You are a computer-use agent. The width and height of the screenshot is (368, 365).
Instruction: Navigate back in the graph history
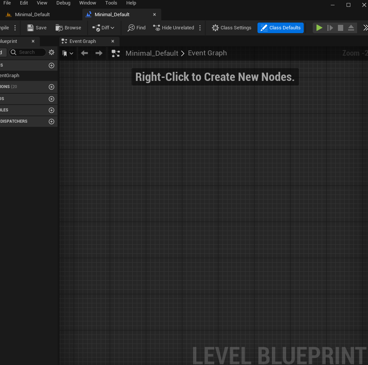click(85, 53)
